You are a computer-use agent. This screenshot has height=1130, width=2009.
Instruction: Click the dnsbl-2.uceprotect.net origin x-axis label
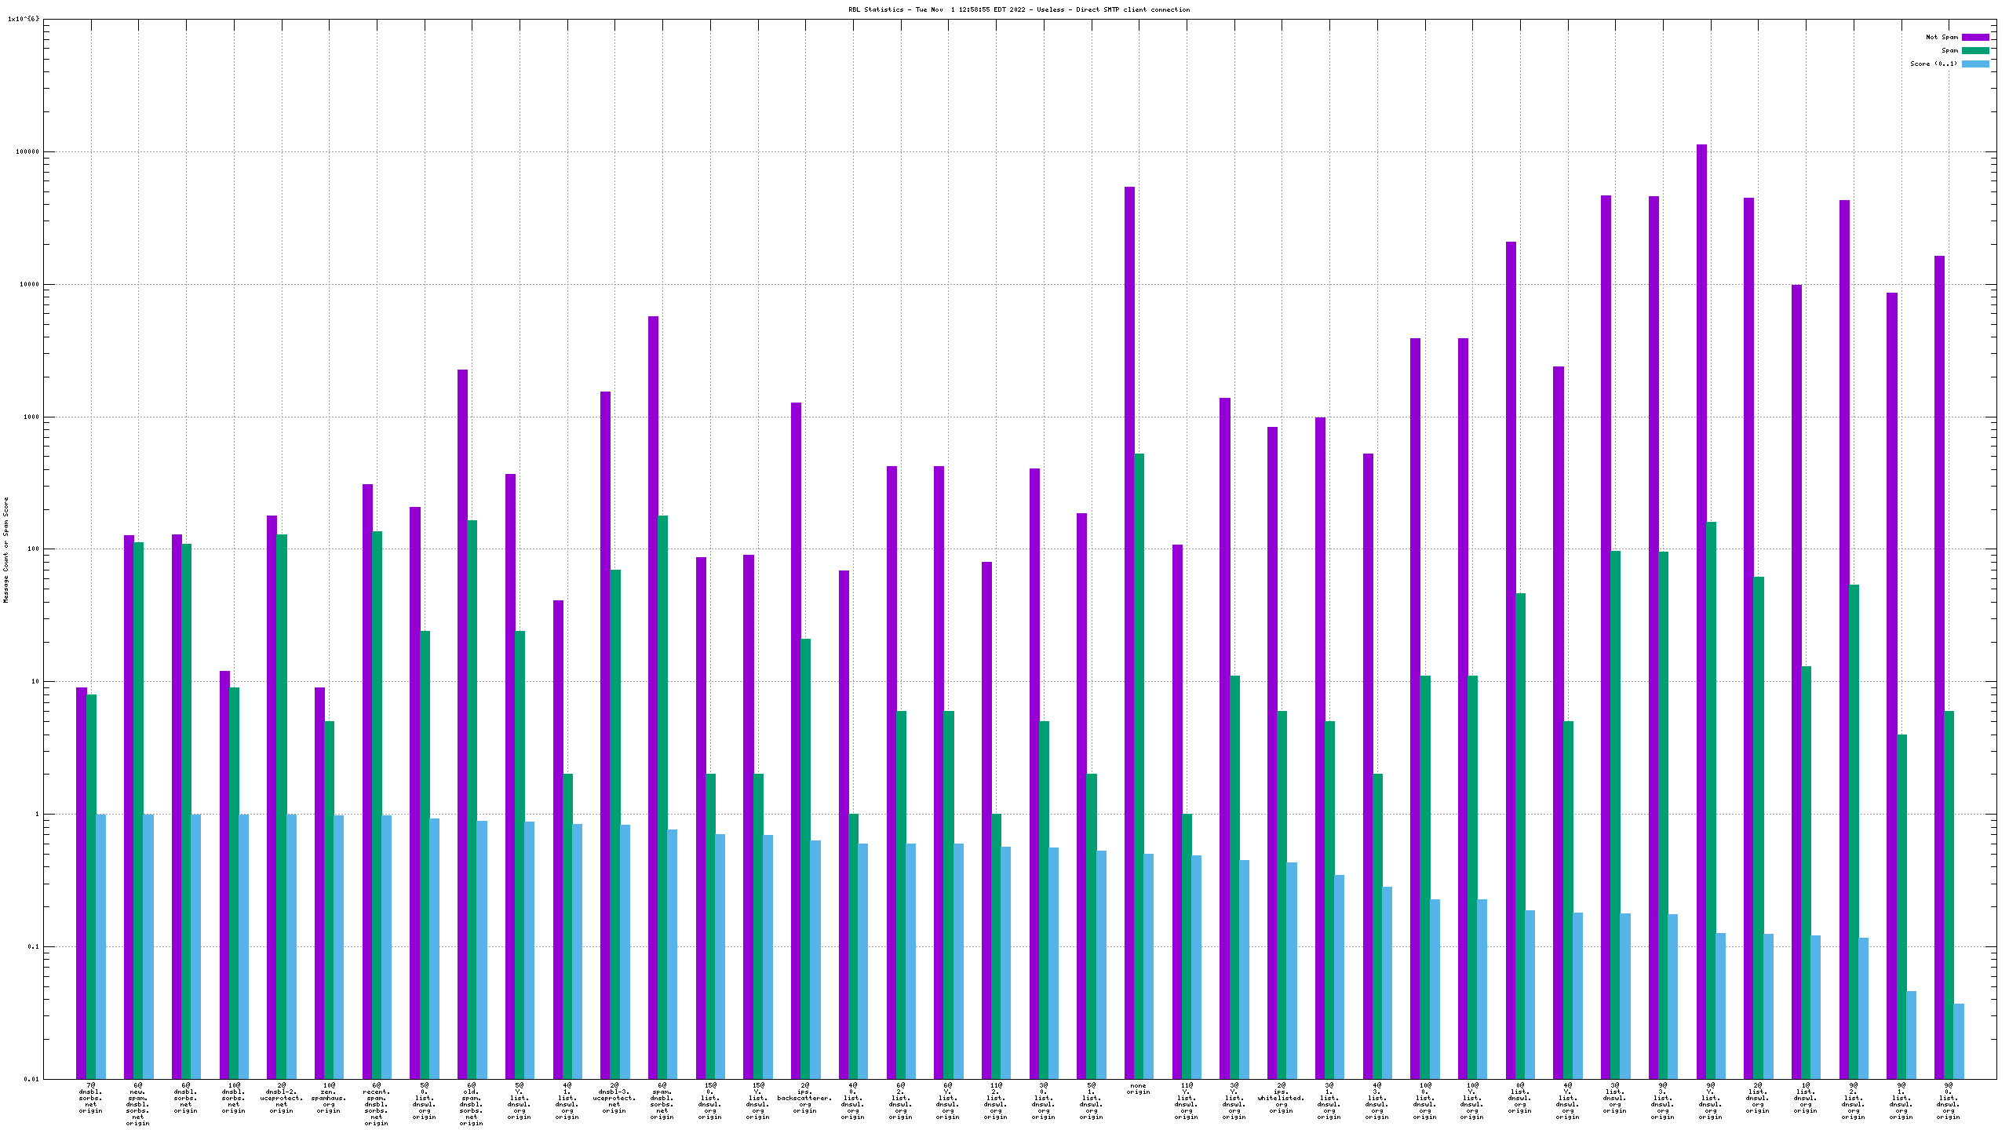(x=282, y=1098)
